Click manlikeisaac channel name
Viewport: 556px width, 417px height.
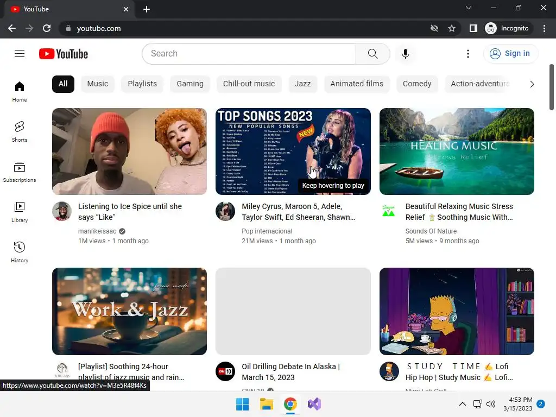tap(97, 231)
